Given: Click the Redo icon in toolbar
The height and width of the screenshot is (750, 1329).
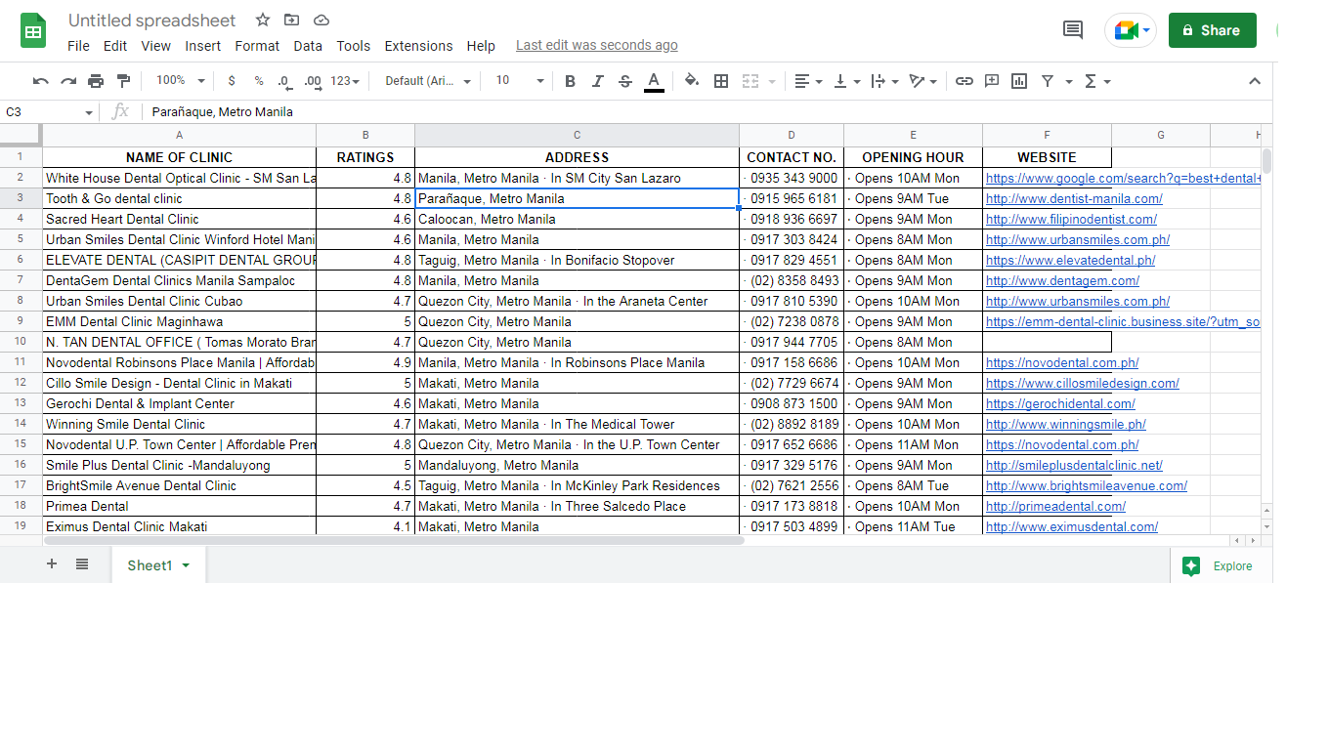Looking at the screenshot, I should [68, 81].
